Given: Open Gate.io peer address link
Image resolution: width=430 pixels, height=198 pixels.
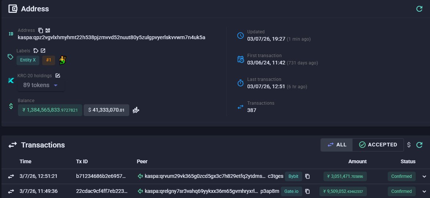Looking at the screenshot, I should click(212, 191).
